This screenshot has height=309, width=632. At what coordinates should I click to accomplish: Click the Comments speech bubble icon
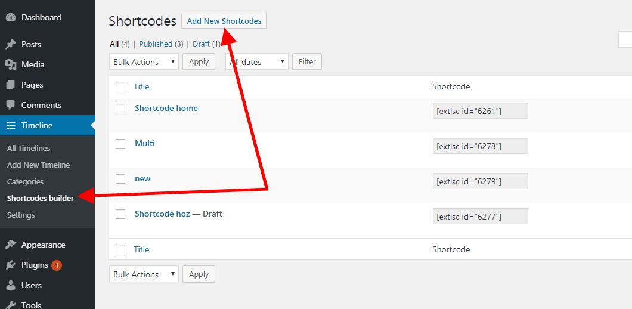(11, 105)
